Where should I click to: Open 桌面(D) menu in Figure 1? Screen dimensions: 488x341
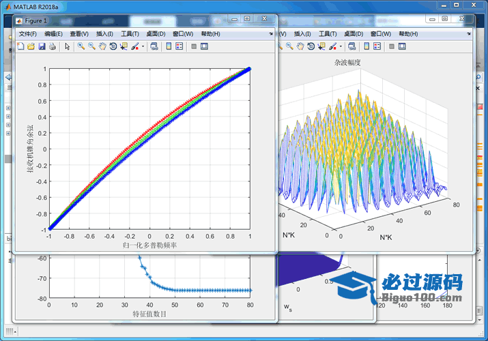156,34
